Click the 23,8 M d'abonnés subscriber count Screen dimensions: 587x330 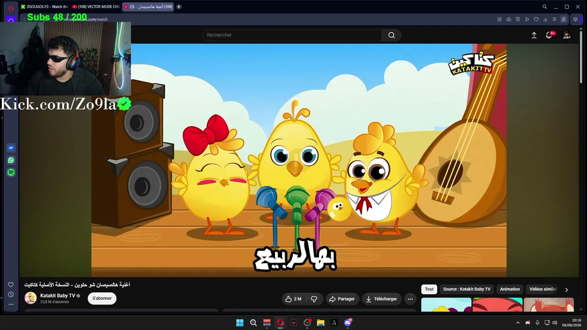(55, 302)
